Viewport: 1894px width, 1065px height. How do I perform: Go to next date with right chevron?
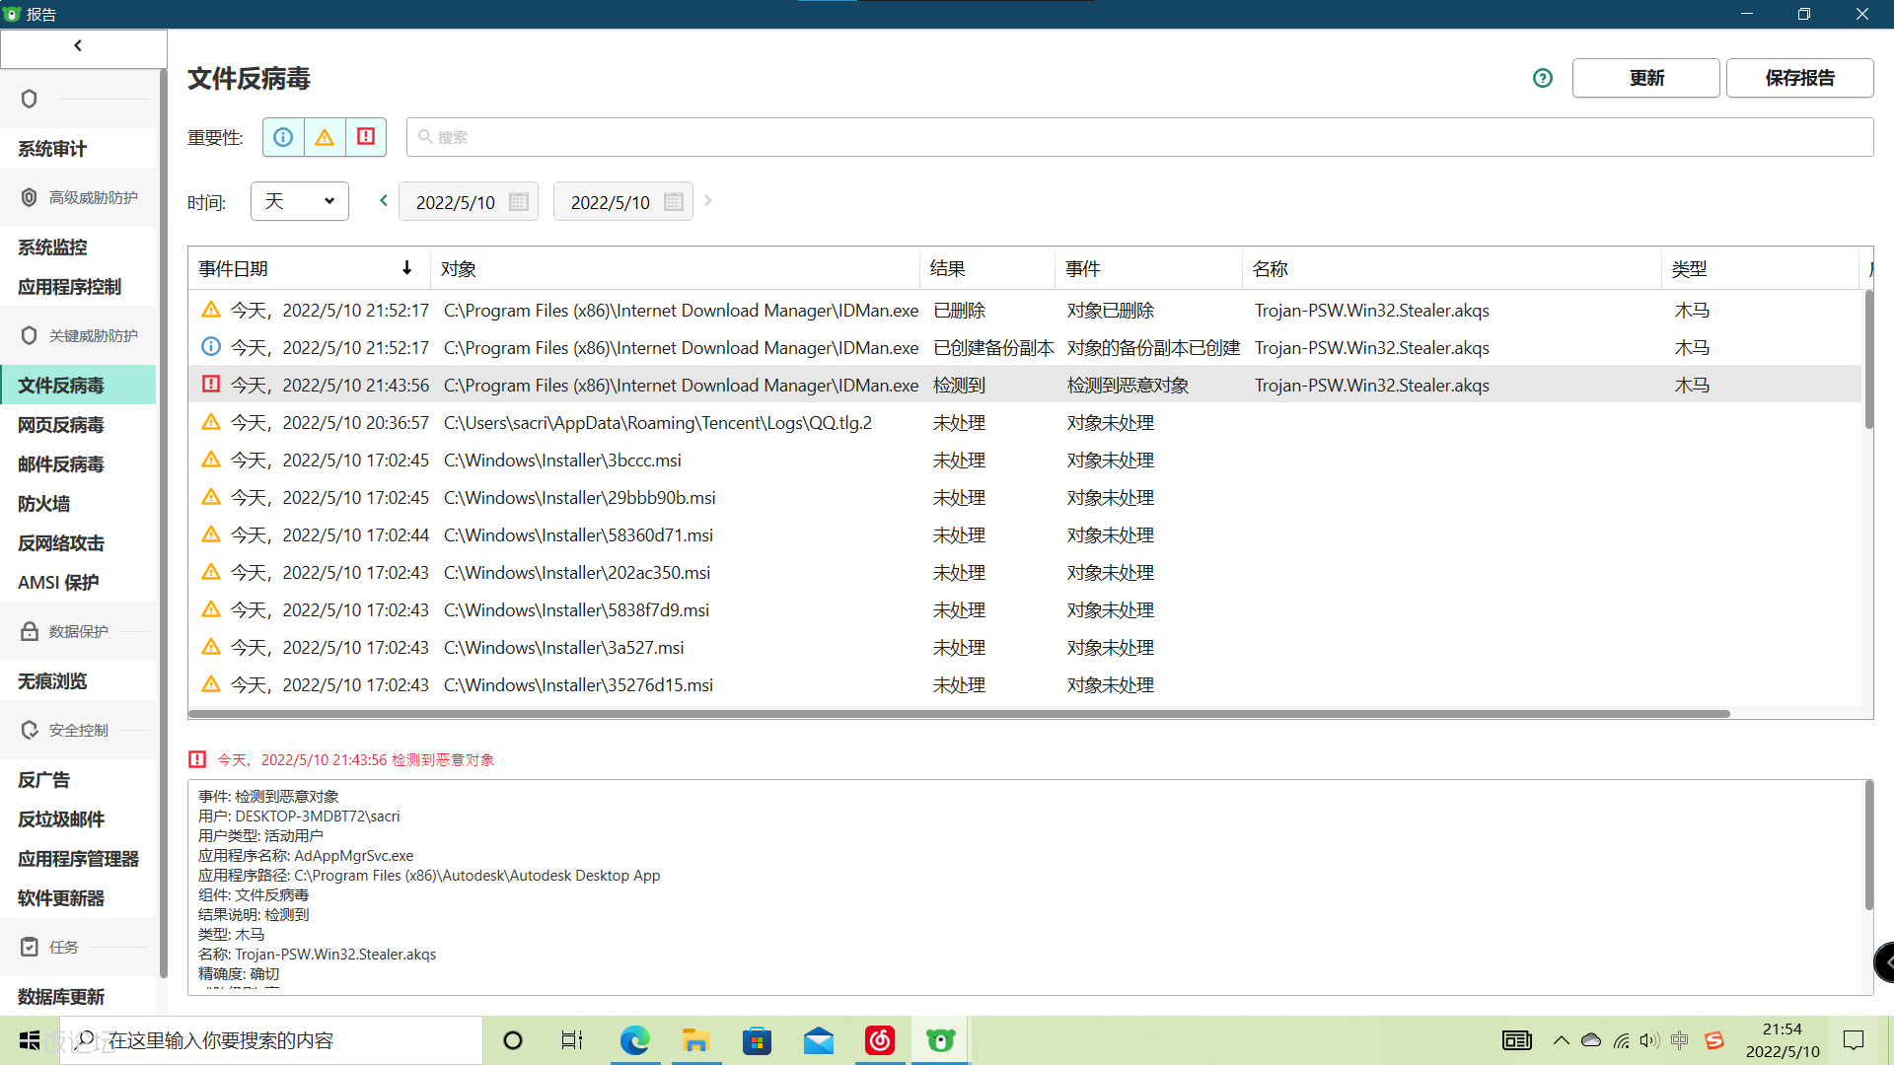[707, 200]
